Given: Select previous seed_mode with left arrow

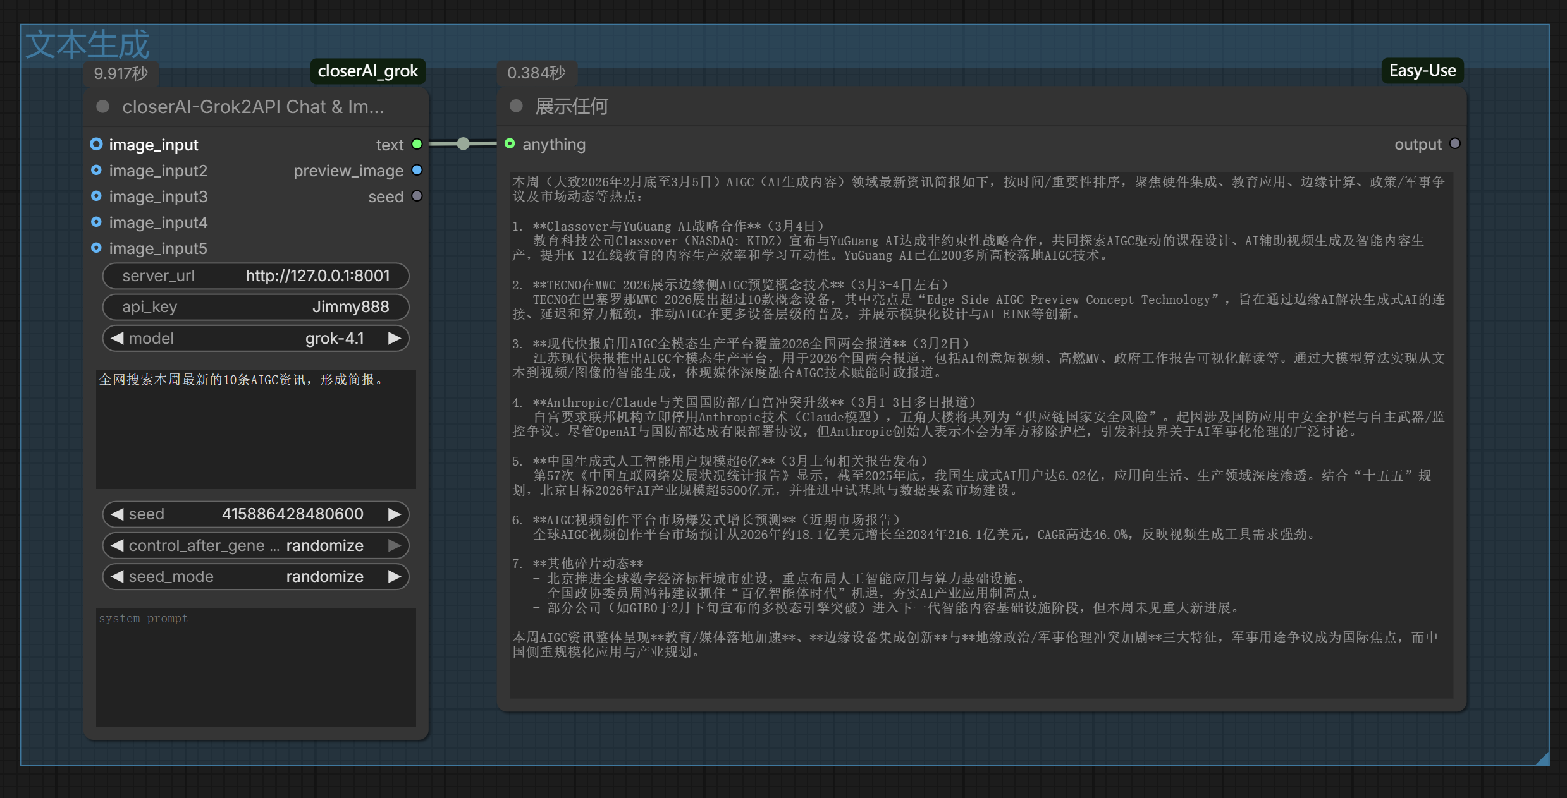Looking at the screenshot, I should coord(117,576).
